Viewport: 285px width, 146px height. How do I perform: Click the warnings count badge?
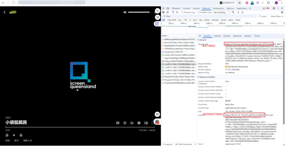coord(264,8)
